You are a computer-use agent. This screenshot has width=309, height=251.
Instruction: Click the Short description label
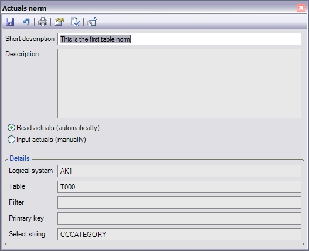coord(30,39)
